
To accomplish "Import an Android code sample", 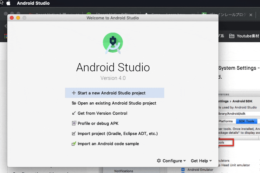I will tap(114, 144).
